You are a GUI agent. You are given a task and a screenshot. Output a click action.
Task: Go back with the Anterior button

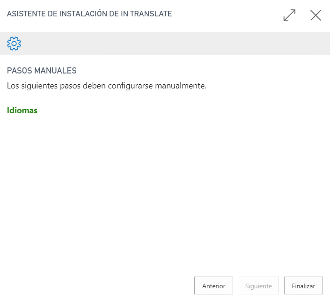click(x=213, y=285)
